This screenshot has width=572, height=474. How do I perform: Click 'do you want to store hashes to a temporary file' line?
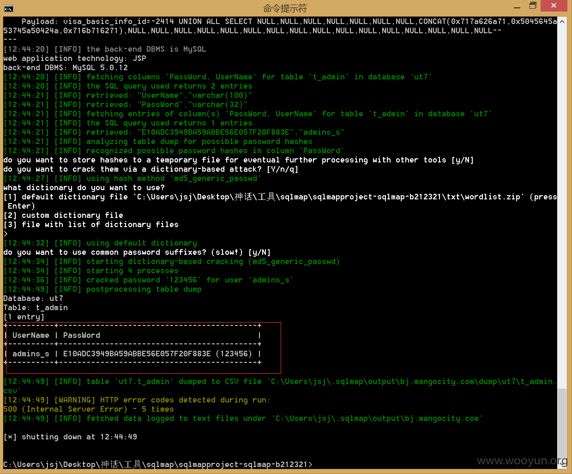click(x=239, y=160)
